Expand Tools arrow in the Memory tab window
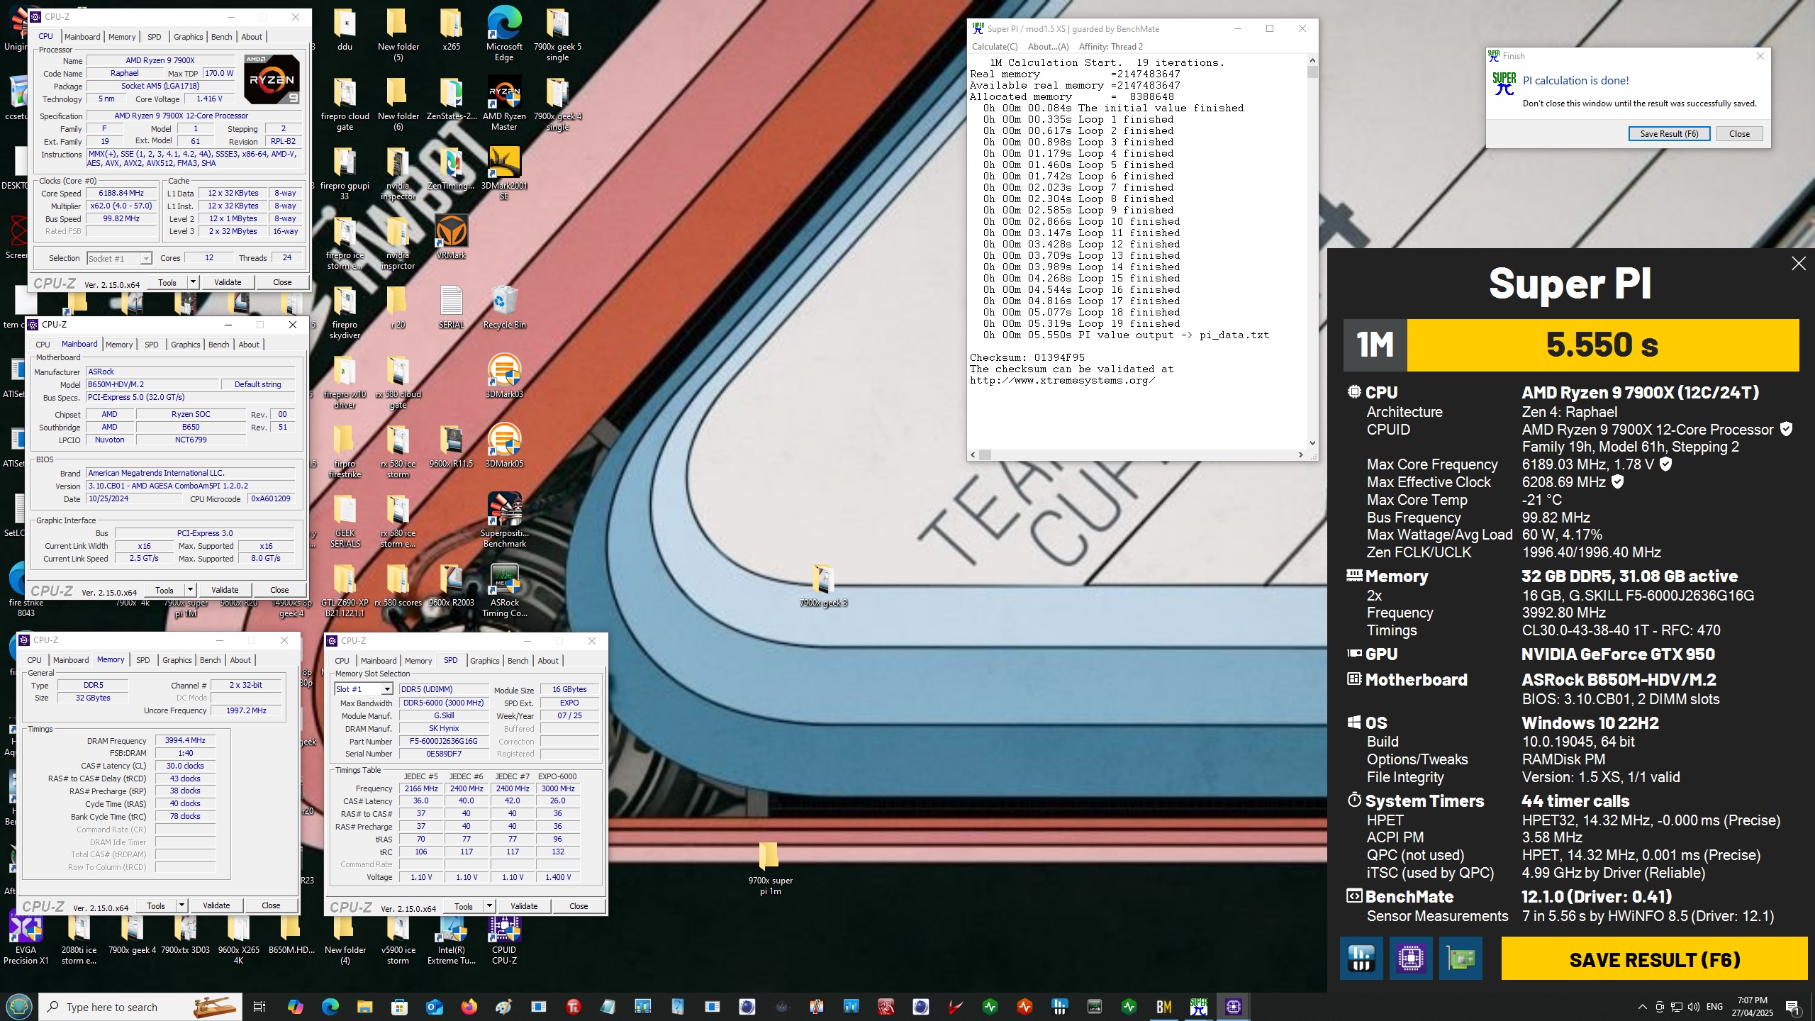Viewport: 1815px width, 1021px height. click(x=181, y=905)
